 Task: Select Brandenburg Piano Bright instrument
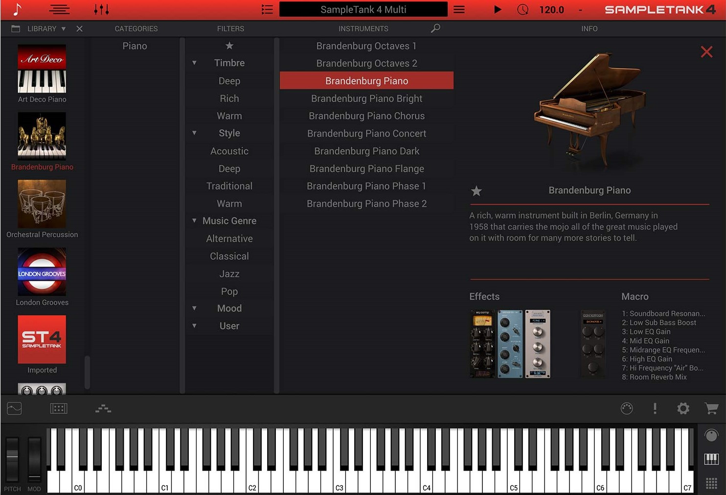[366, 98]
